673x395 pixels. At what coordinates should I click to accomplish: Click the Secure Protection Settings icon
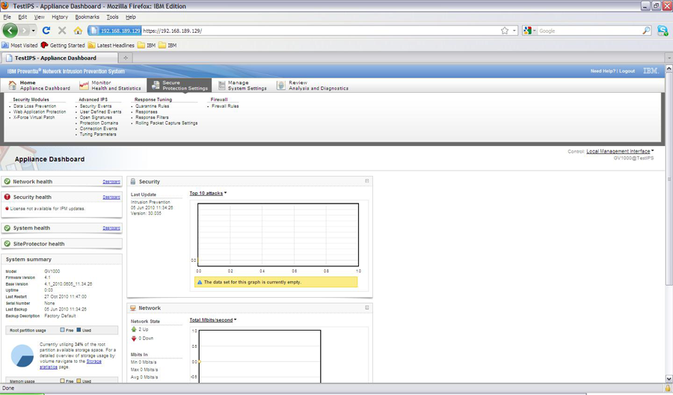[156, 85]
